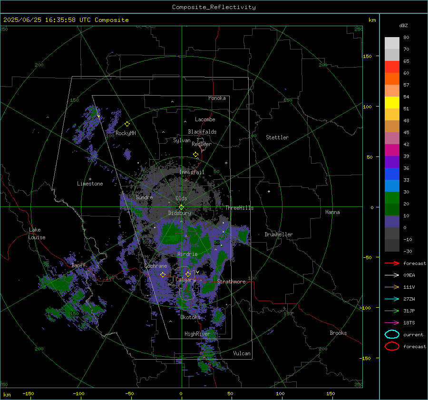Click the red forecast arrow in legend

[x=392, y=263]
